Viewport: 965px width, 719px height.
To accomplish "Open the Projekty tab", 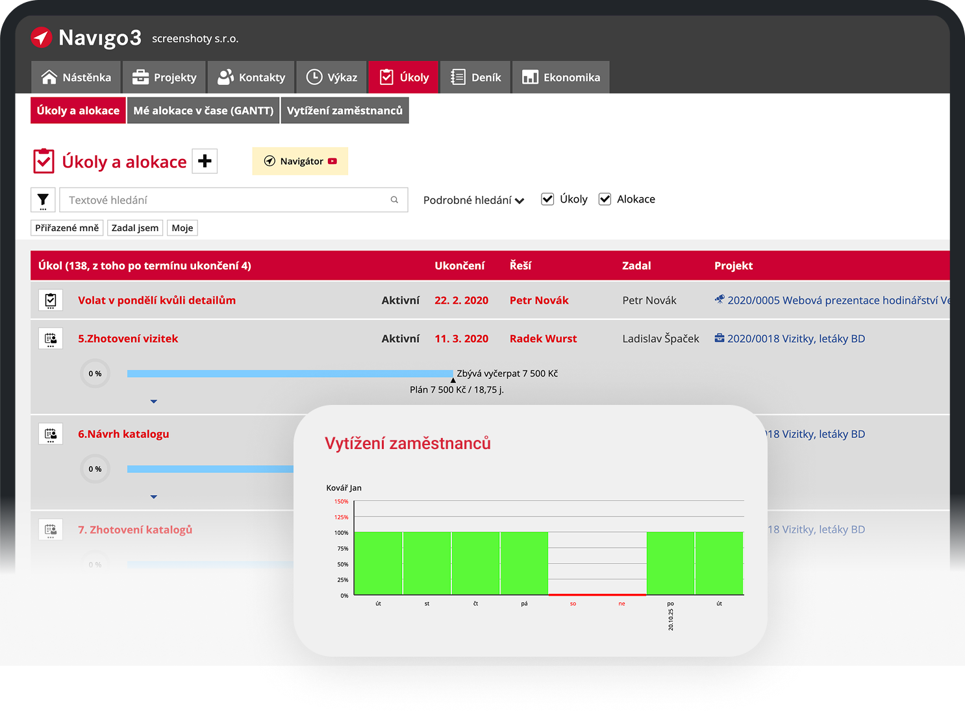I will click(x=164, y=77).
